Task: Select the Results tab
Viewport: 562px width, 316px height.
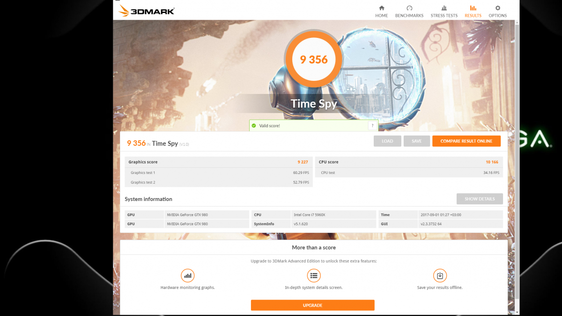Action: (473, 12)
